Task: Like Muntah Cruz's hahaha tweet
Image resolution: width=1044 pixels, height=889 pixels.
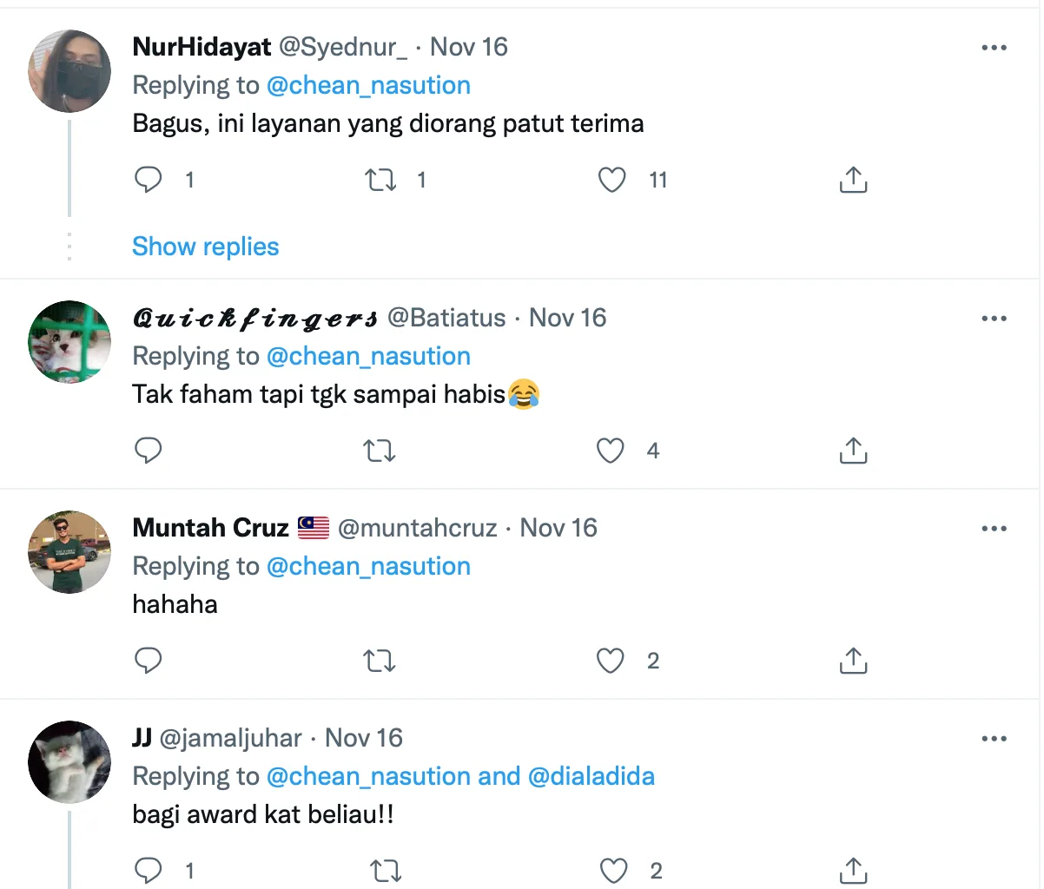Action: click(611, 661)
